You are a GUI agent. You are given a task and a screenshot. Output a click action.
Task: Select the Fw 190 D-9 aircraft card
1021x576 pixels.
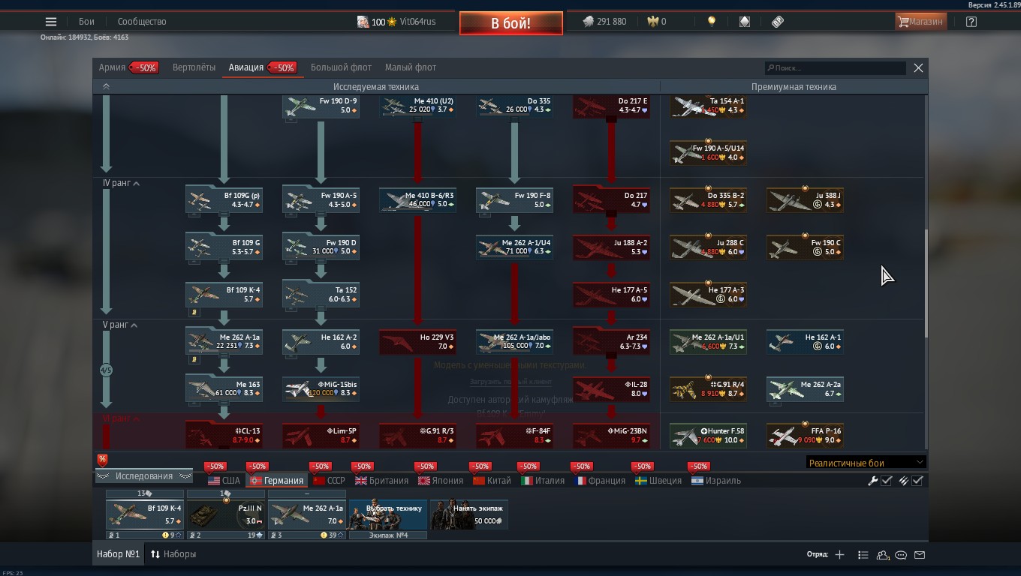(x=321, y=106)
